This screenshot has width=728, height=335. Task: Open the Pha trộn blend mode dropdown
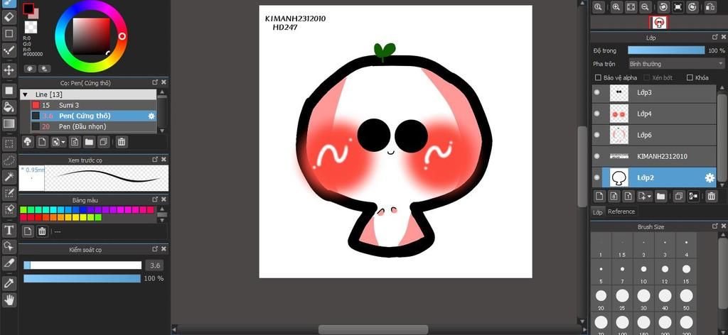pyautogui.click(x=676, y=64)
